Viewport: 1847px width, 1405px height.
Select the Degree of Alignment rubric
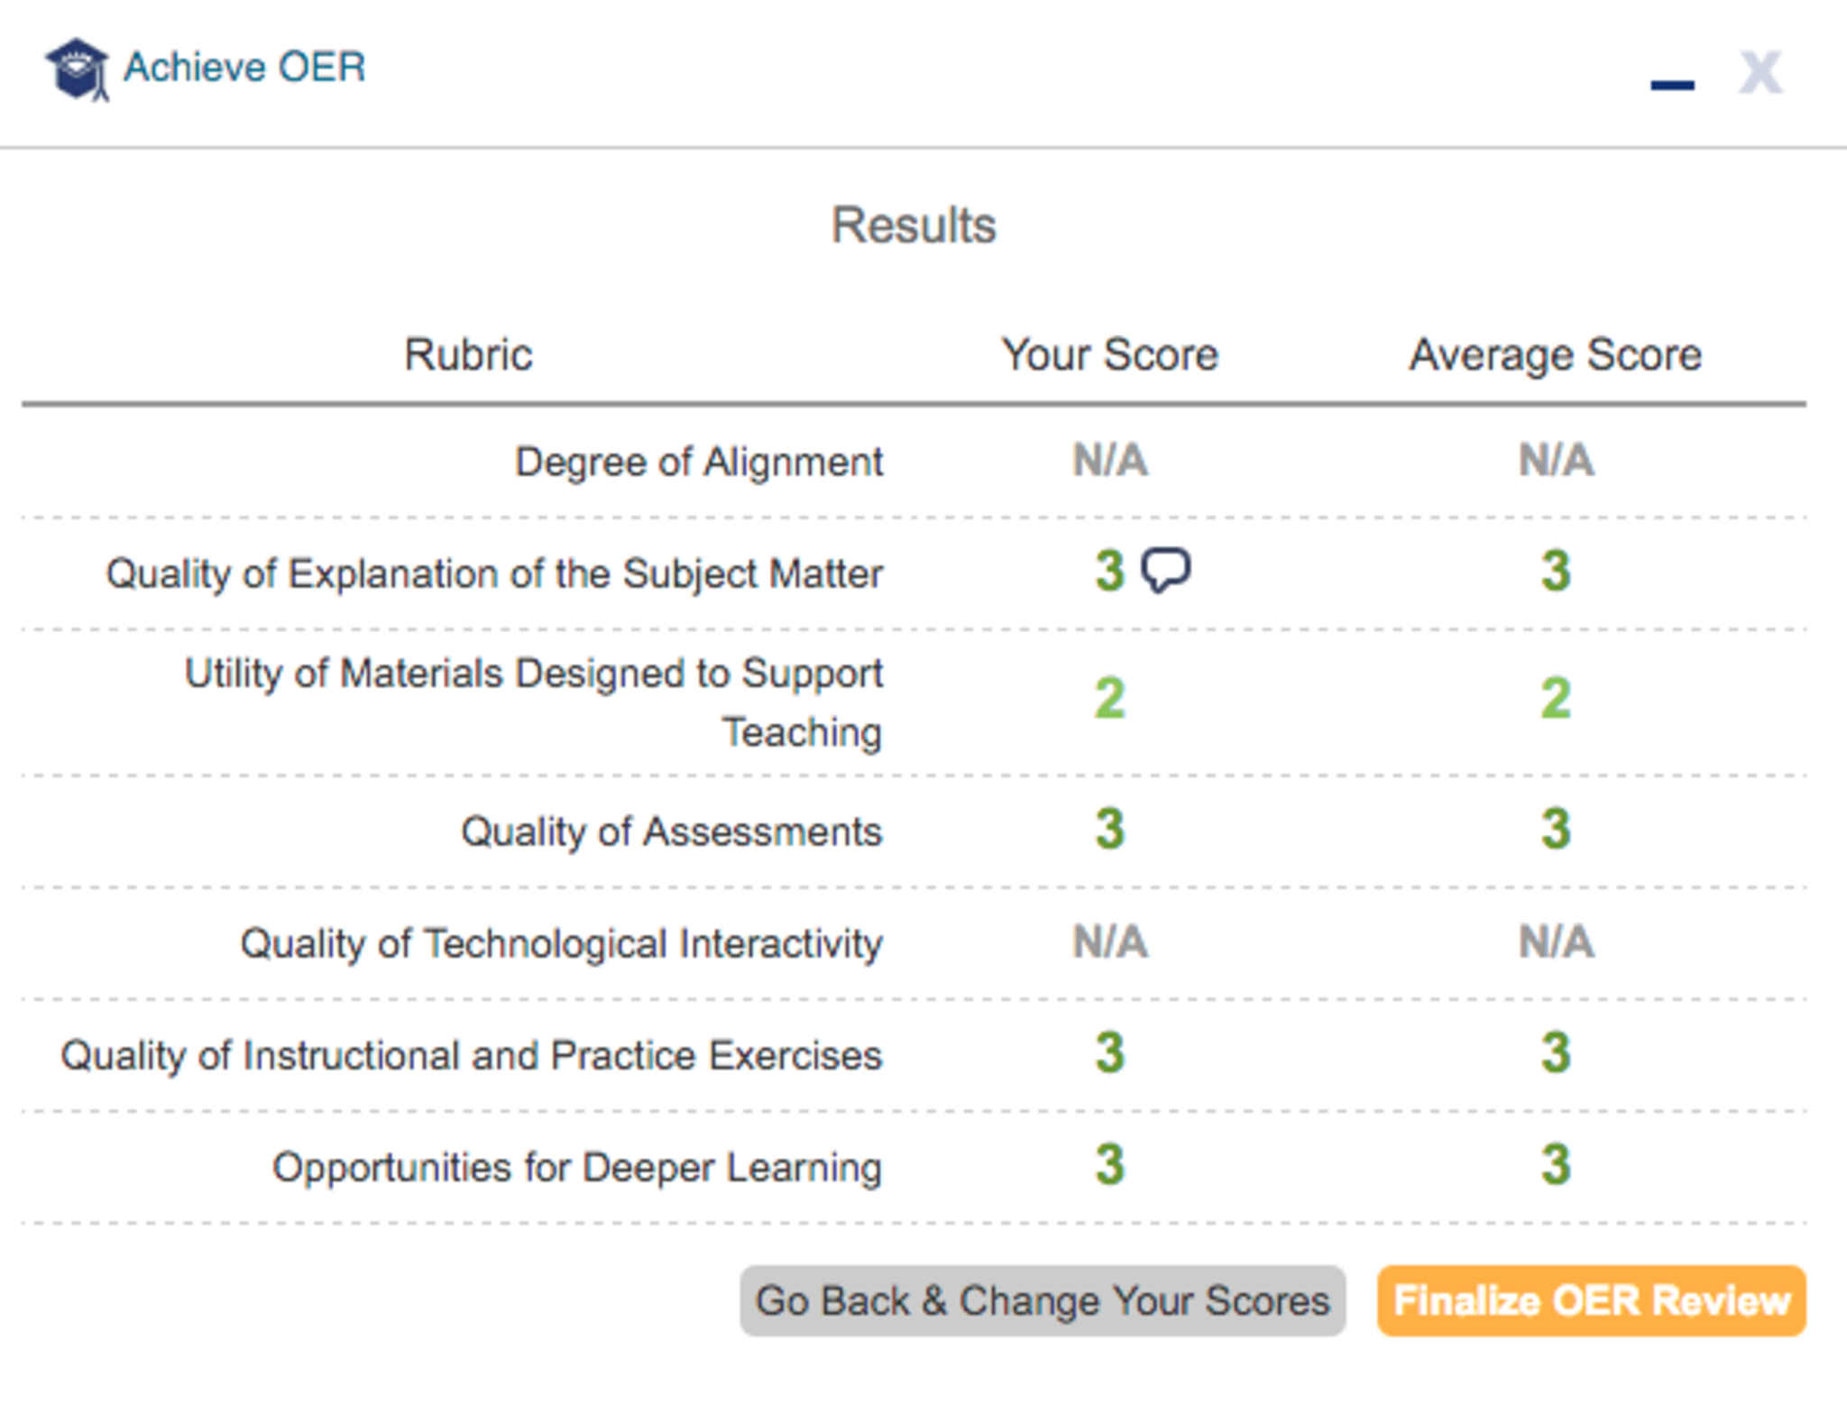coord(698,462)
